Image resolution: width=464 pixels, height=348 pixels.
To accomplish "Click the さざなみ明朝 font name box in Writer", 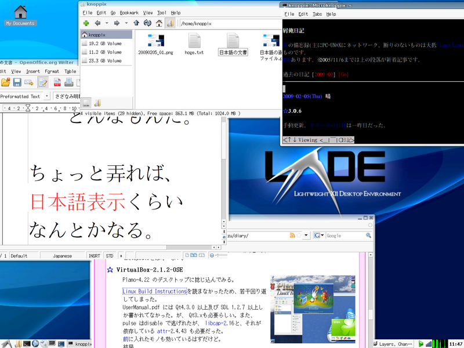I will click(67, 96).
